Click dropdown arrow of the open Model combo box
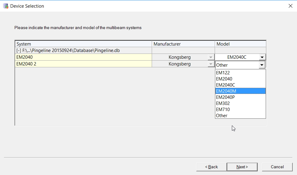 [x=262, y=65]
